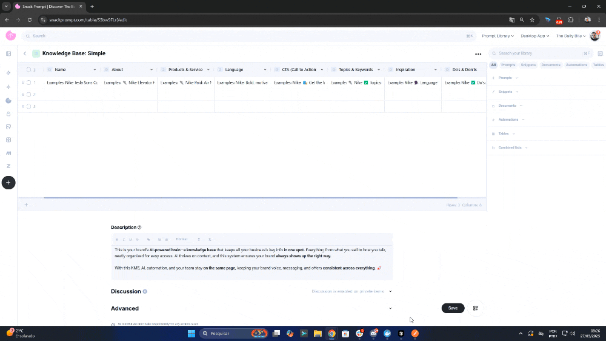
Task: Expand the Discussion settings chevron
Action: [x=390, y=291]
